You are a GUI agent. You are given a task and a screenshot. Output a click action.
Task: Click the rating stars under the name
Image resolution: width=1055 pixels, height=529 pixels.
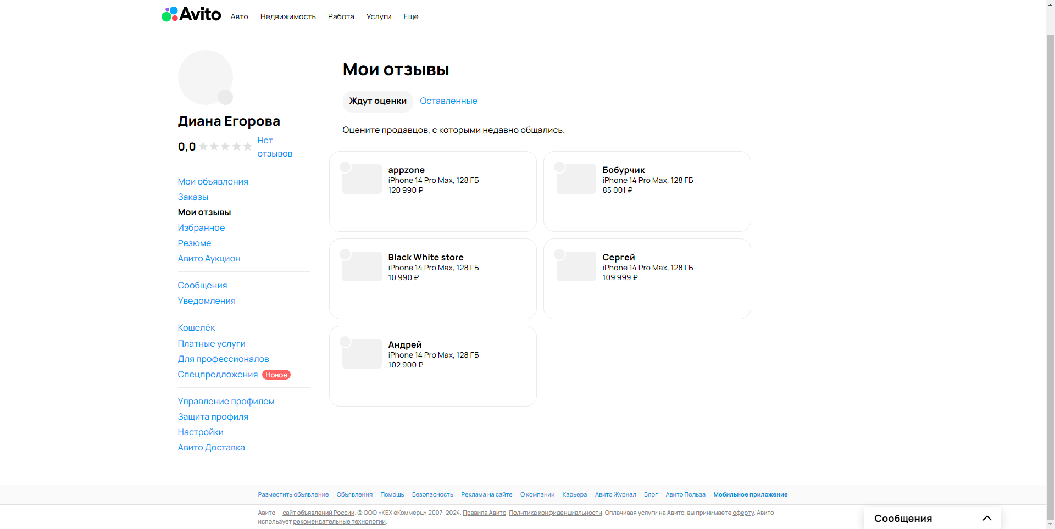click(225, 147)
